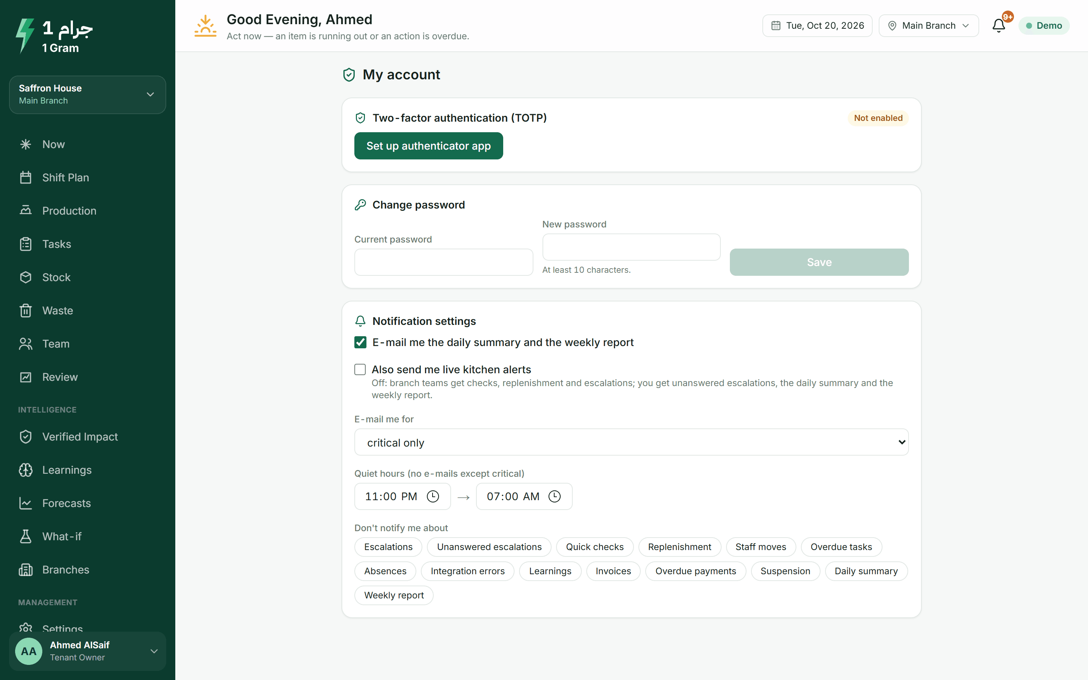Expand the Ahmed AlSaif user menu
The width and height of the screenshot is (1088, 680).
[x=88, y=651]
